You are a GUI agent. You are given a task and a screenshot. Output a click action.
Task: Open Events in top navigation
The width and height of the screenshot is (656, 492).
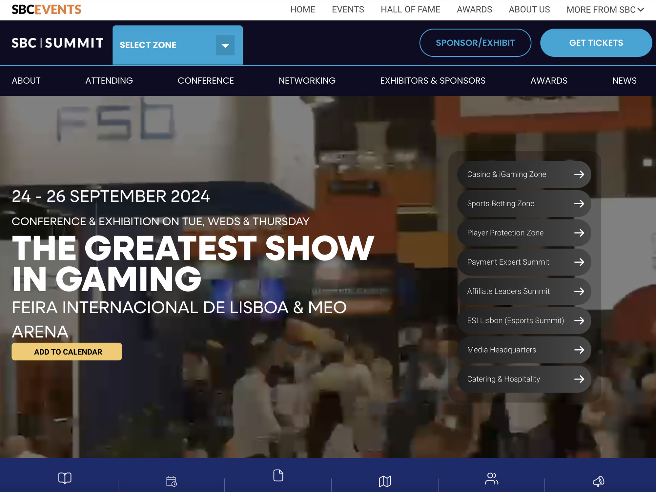tap(348, 10)
